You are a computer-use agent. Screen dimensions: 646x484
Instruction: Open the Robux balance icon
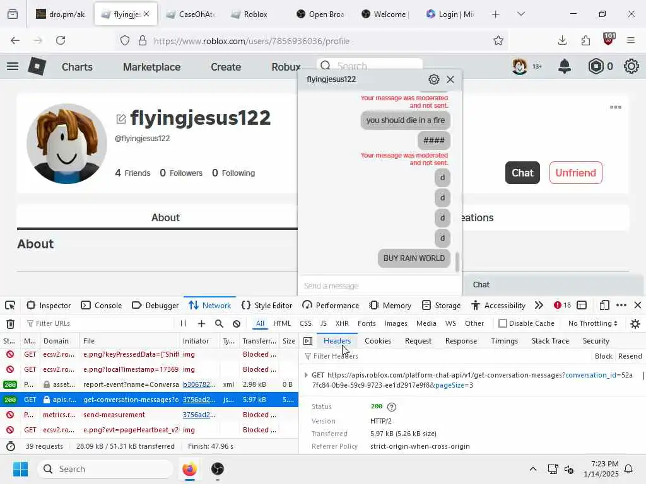(x=596, y=66)
